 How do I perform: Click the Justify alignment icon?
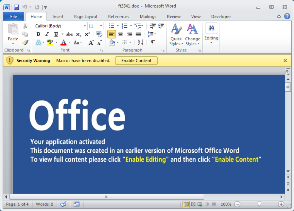pos(138,34)
